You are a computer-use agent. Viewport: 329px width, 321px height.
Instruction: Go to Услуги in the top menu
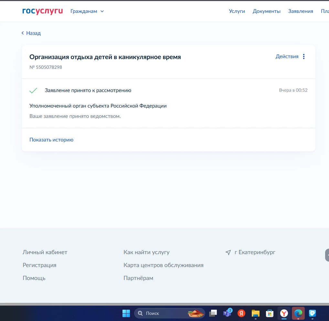[x=237, y=11]
